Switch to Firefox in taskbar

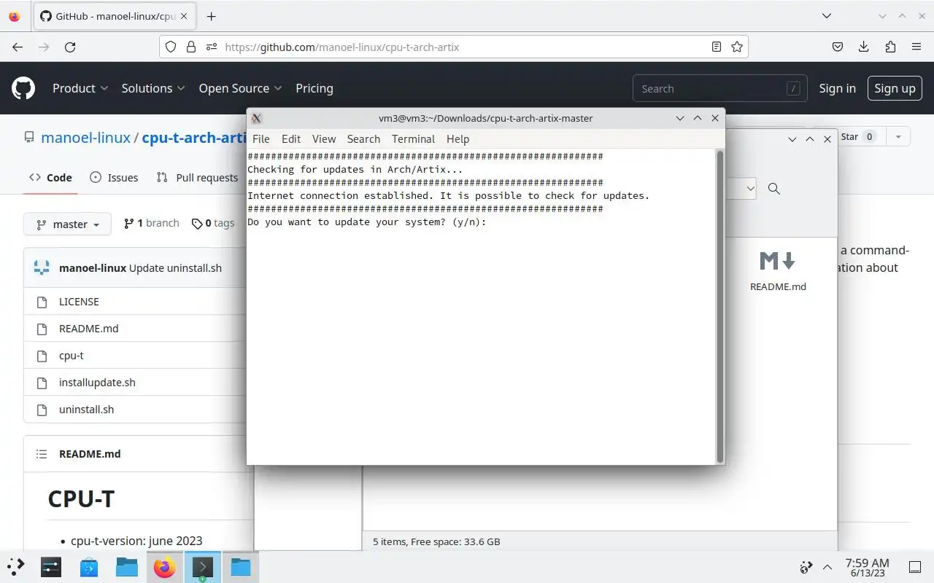click(165, 566)
